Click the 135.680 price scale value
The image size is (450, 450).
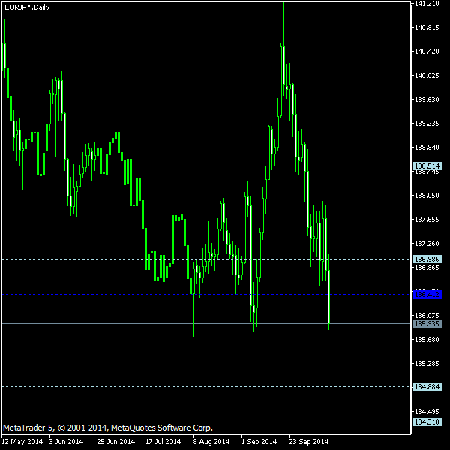tap(427, 340)
